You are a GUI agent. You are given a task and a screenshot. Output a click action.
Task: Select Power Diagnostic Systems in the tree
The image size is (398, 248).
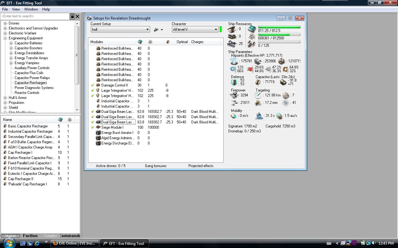tap(34, 88)
